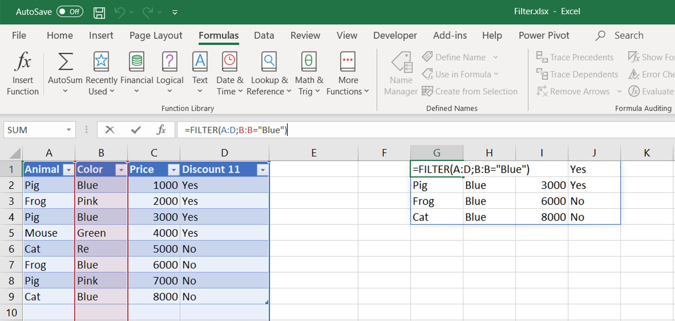Select column header G

(437, 153)
